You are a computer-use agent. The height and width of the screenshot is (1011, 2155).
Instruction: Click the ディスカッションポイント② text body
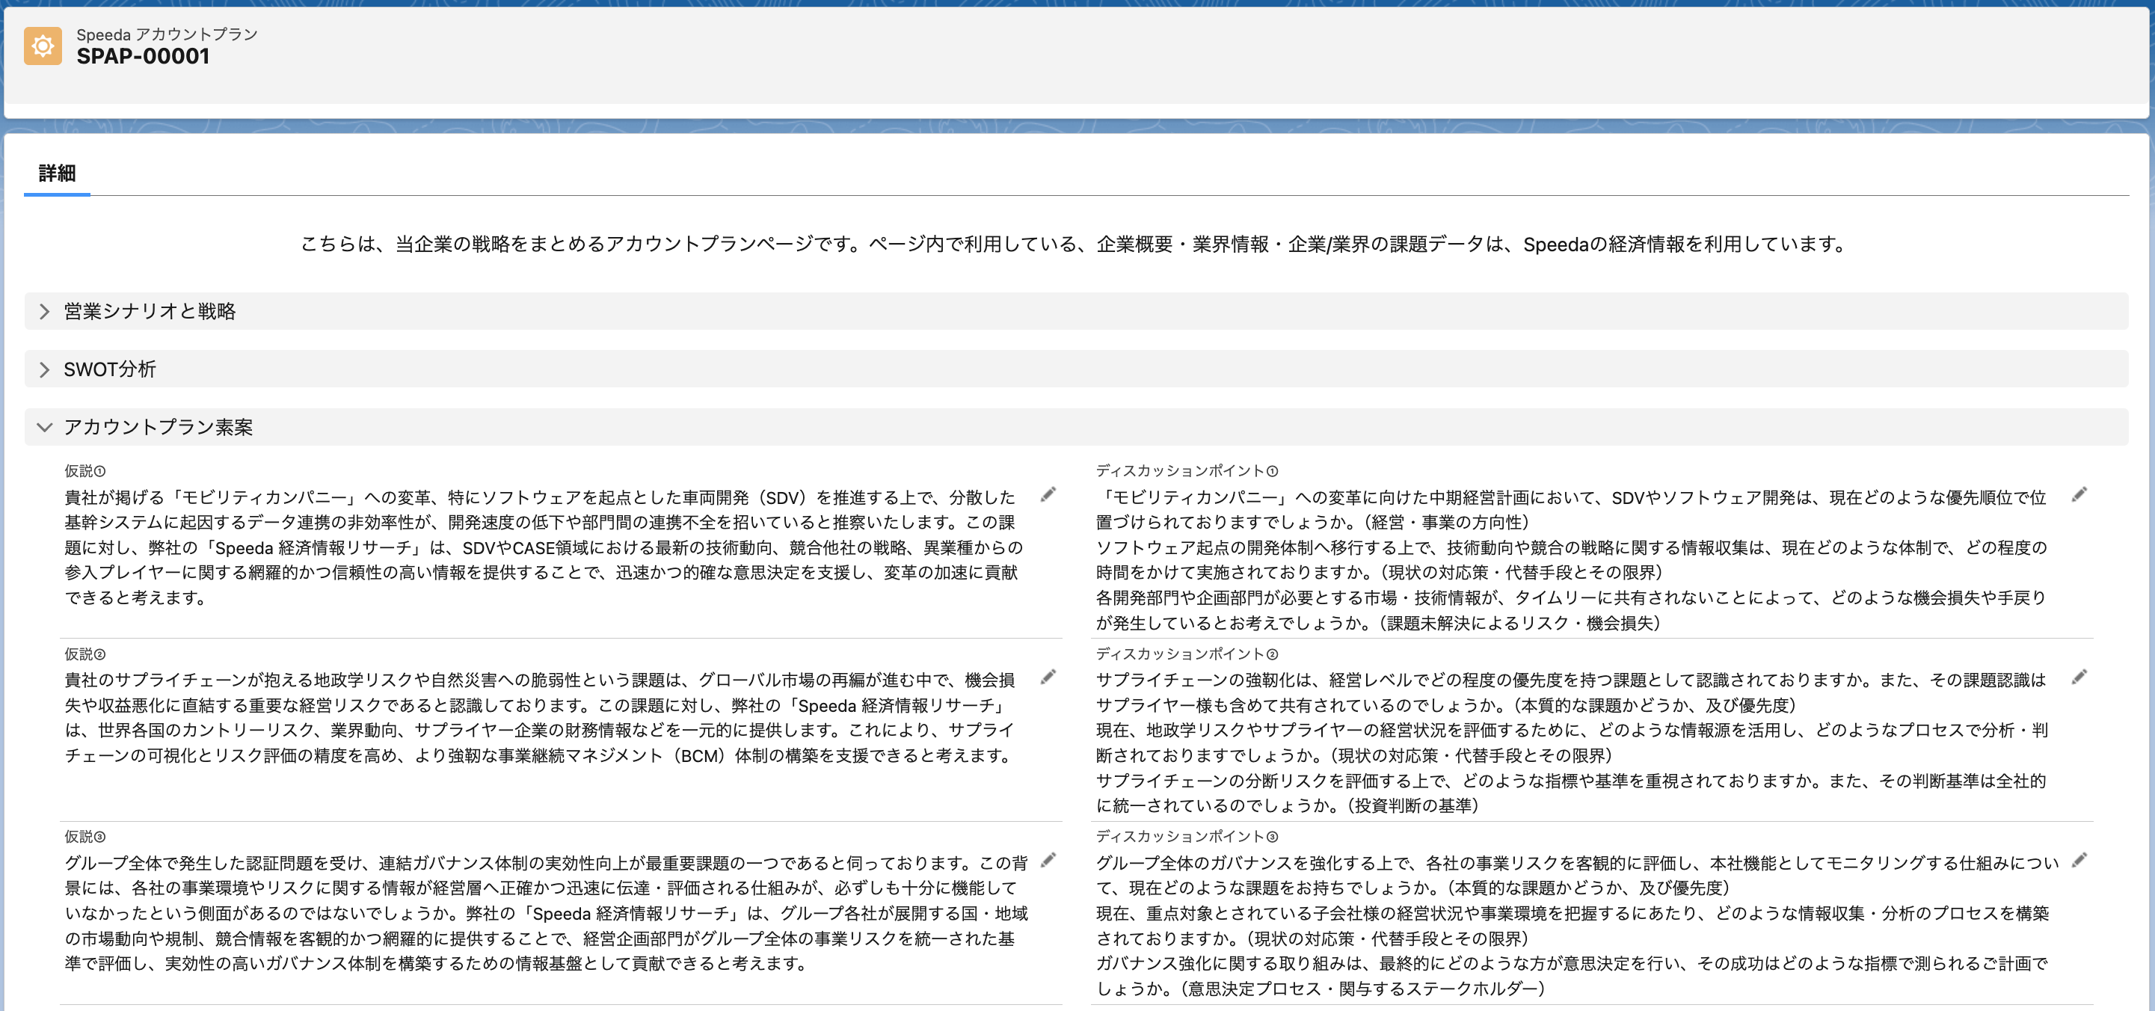[x=1571, y=743]
